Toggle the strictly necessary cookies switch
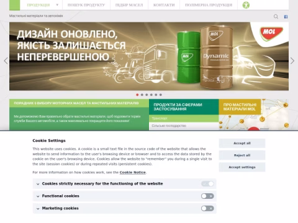Image resolution: width=298 pixels, height=223 pixels. pos(207,183)
